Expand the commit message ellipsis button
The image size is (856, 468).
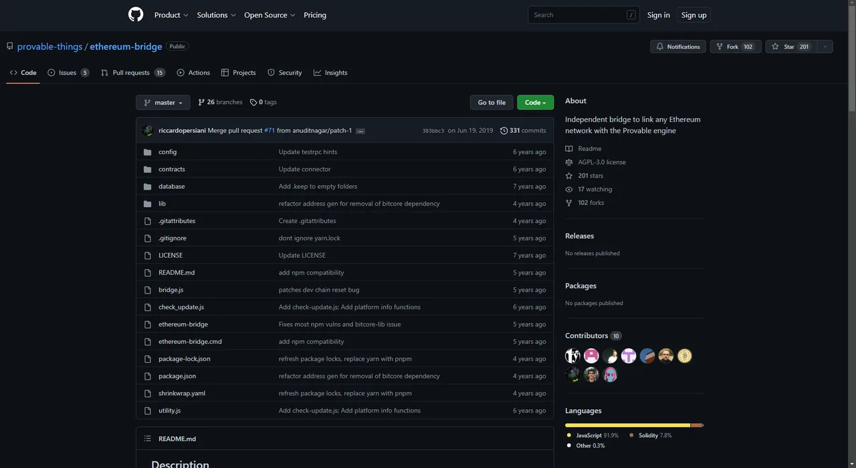tap(360, 131)
